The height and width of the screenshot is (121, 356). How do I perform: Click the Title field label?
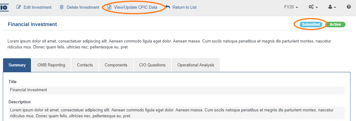click(12, 82)
